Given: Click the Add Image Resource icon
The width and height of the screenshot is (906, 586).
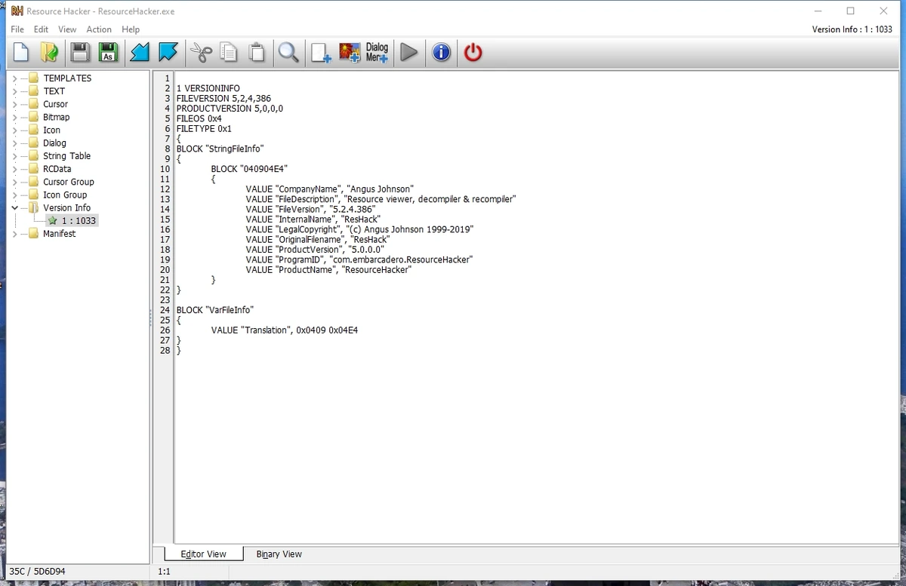Looking at the screenshot, I should (350, 52).
